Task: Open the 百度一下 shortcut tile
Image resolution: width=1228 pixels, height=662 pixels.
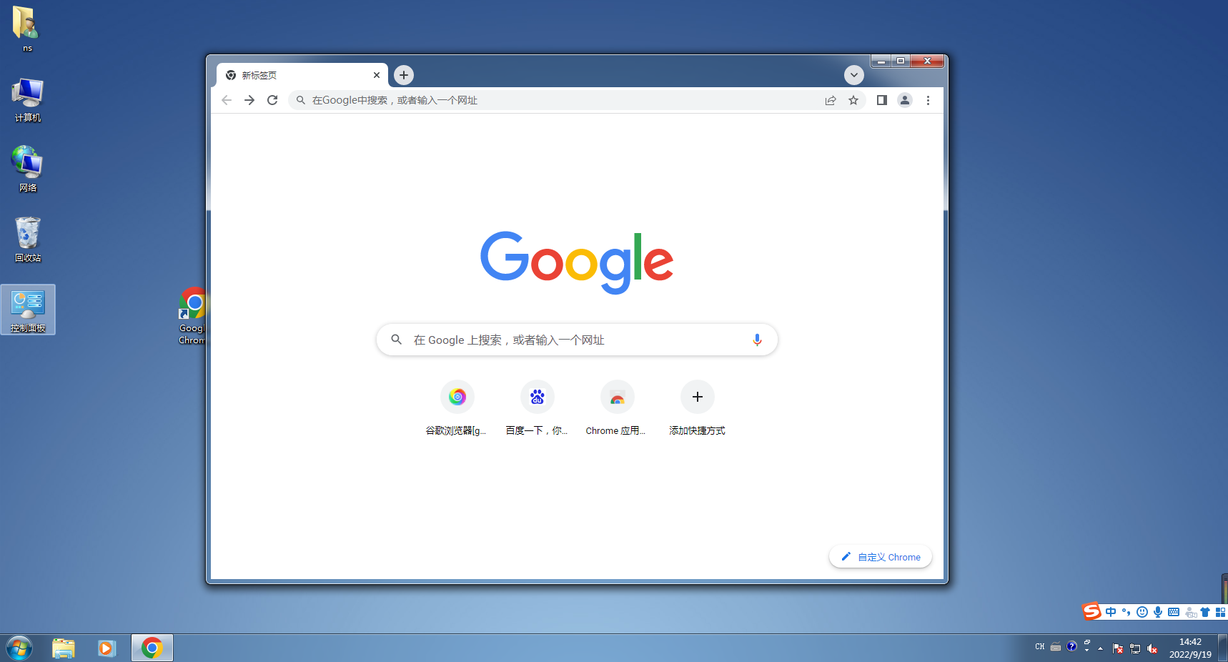Action: (x=538, y=408)
